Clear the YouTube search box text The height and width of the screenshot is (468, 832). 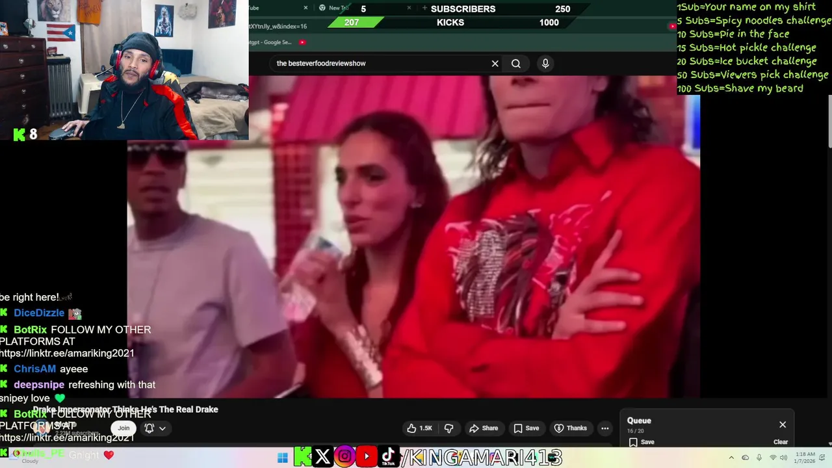click(495, 63)
